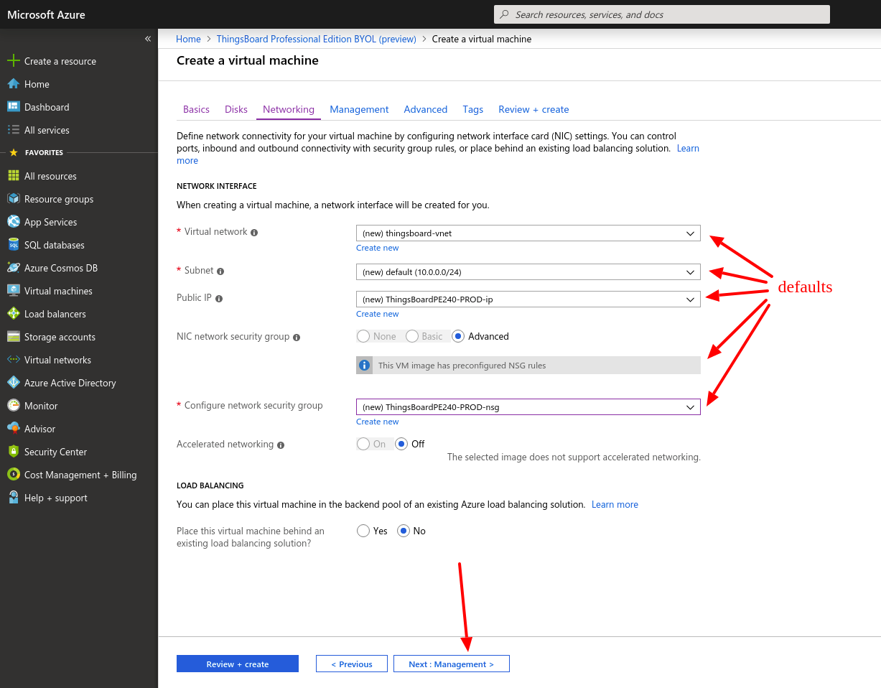881x688 pixels.
Task: Select the Advanced NIC security group option
Action: tap(458, 336)
